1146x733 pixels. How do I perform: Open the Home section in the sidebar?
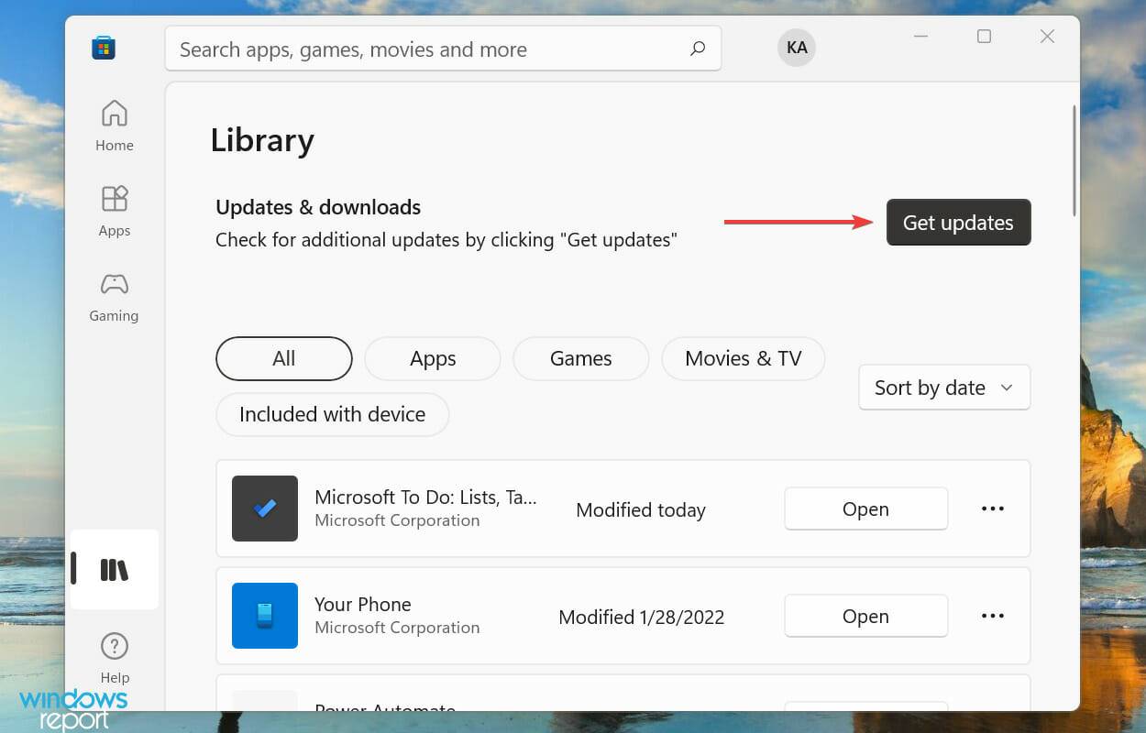pos(114,124)
